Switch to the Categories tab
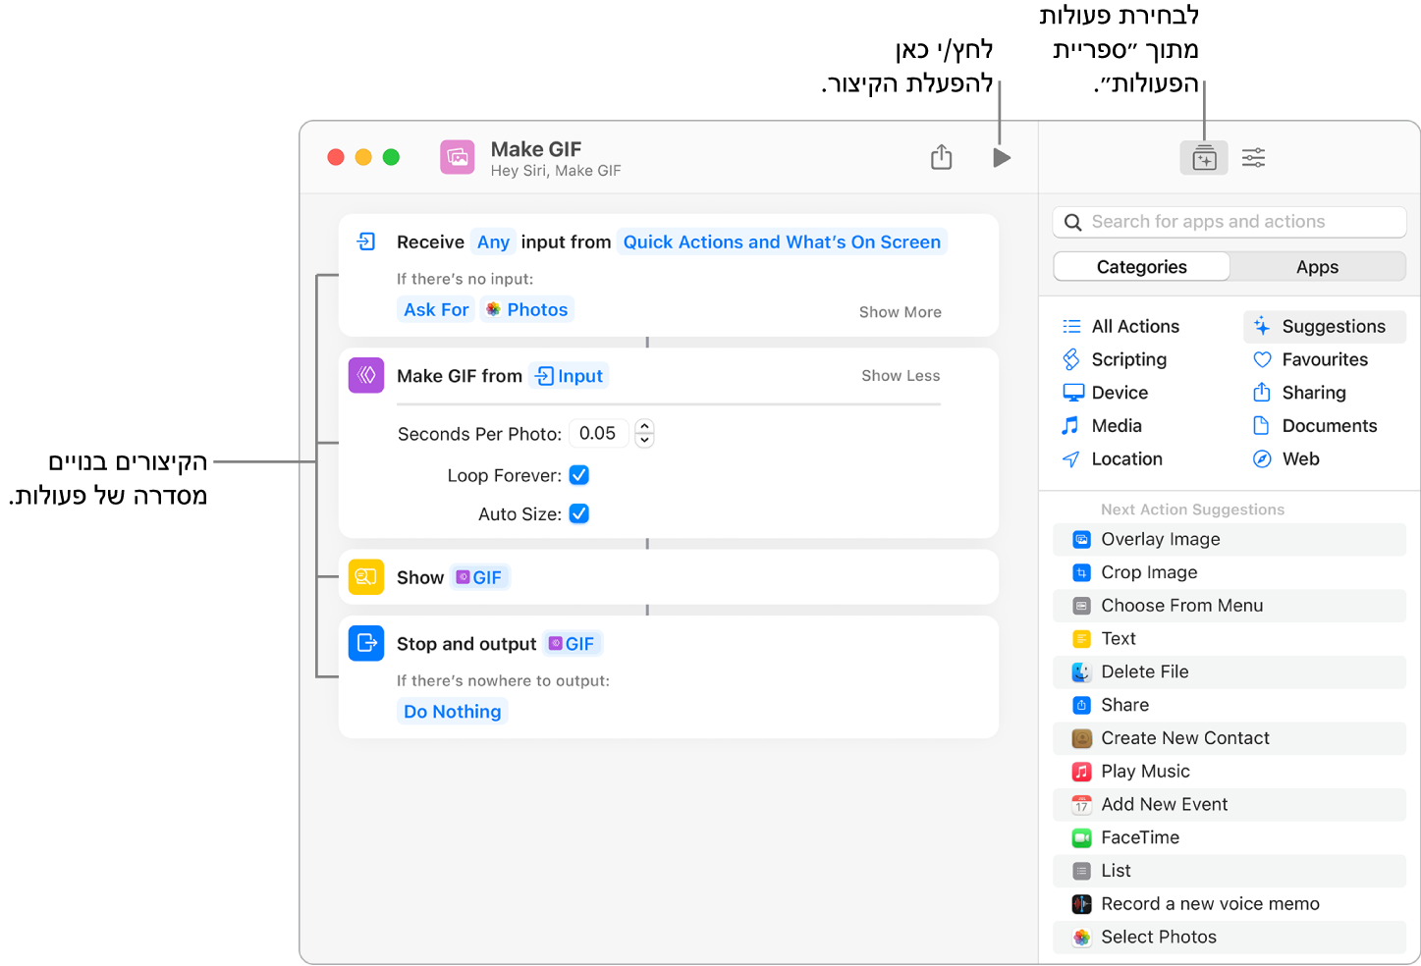 [x=1140, y=266]
